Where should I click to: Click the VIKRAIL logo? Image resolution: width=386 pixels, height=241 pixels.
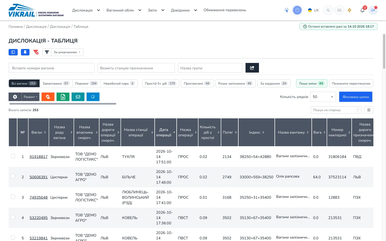pyautogui.click(x=36, y=10)
